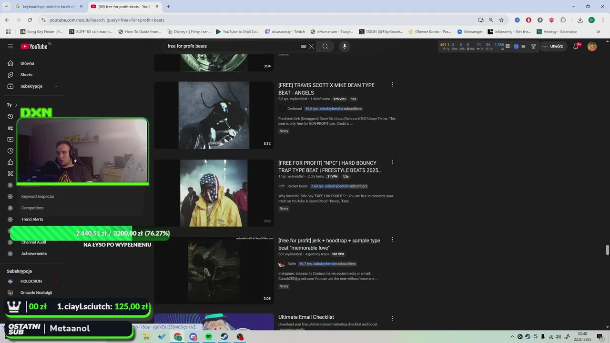
Task: Click the search magnifier button
Action: coord(325,46)
